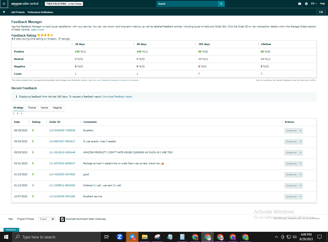
Task: Click the Windows 'Type here to search' box
Action: 56,237
